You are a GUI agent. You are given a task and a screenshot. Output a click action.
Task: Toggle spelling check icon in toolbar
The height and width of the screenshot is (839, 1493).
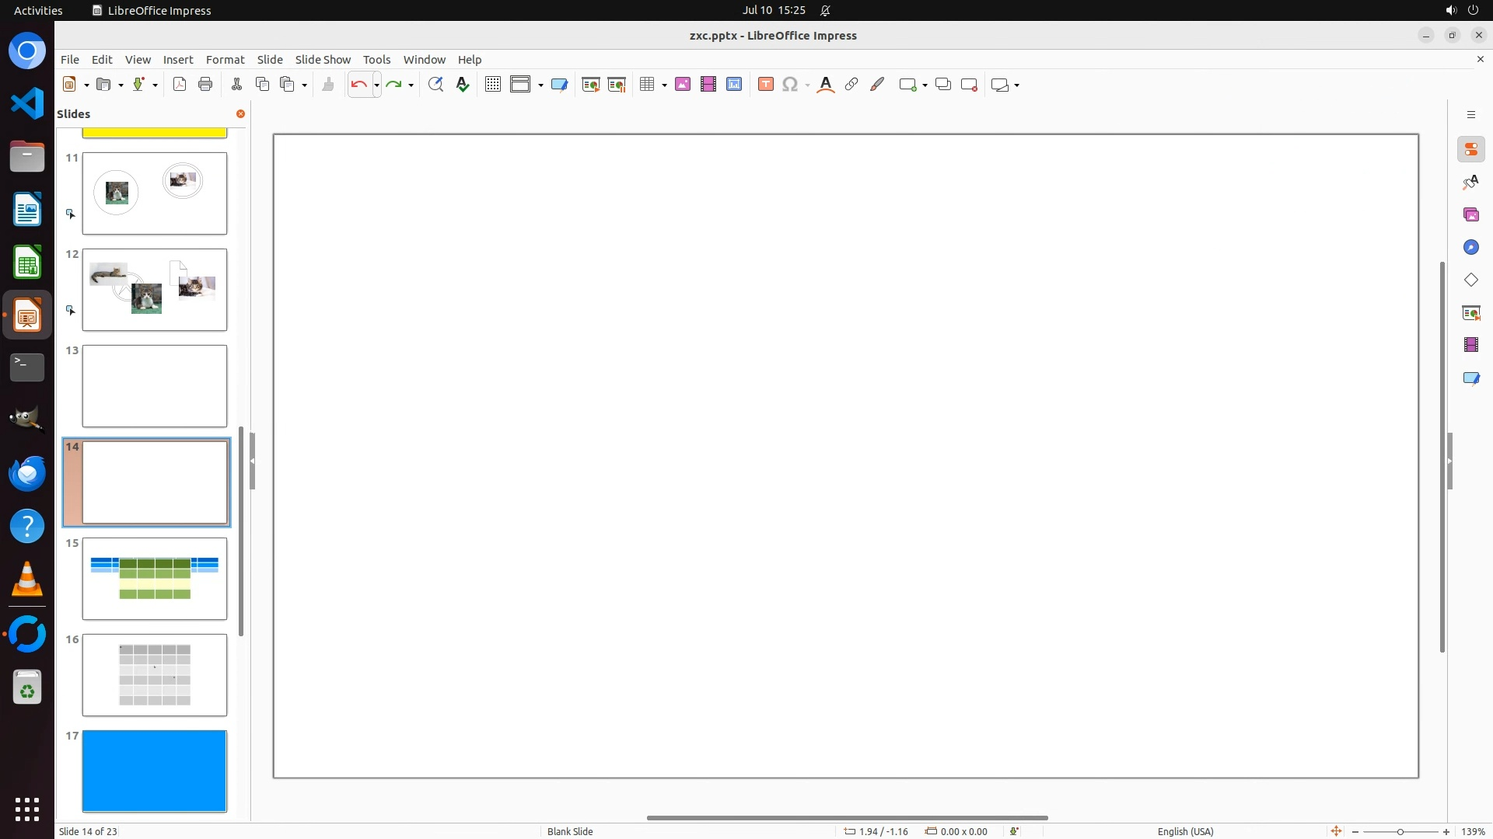(x=463, y=85)
